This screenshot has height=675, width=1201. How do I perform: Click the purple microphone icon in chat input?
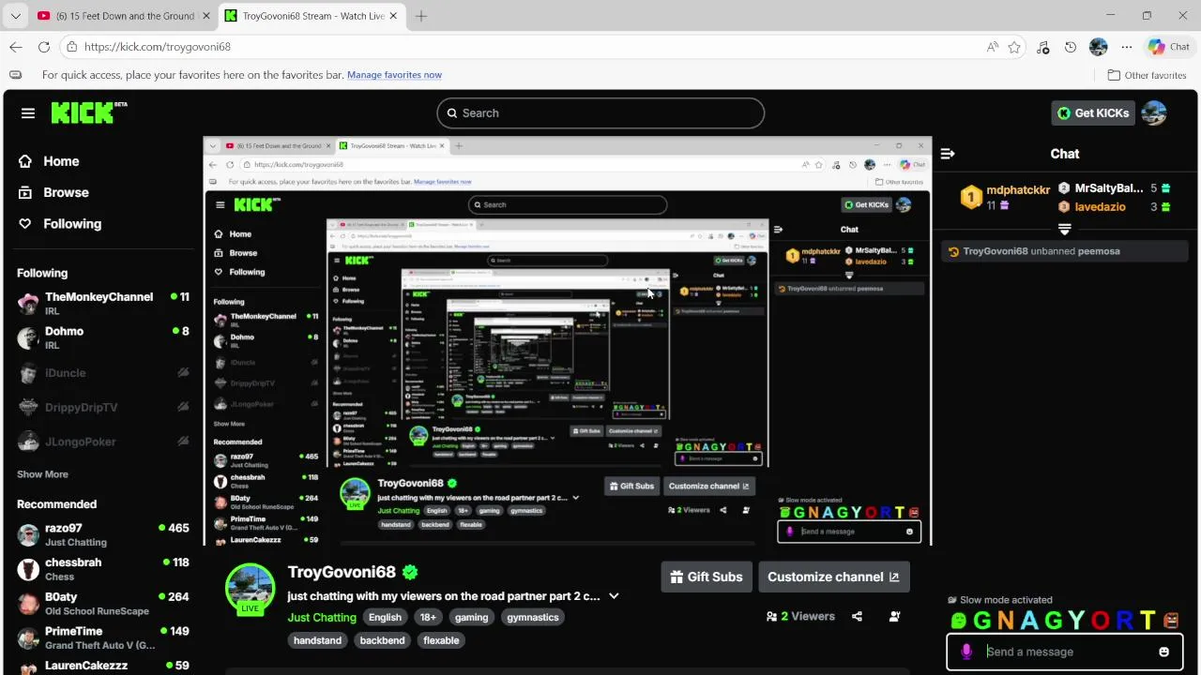(x=966, y=652)
